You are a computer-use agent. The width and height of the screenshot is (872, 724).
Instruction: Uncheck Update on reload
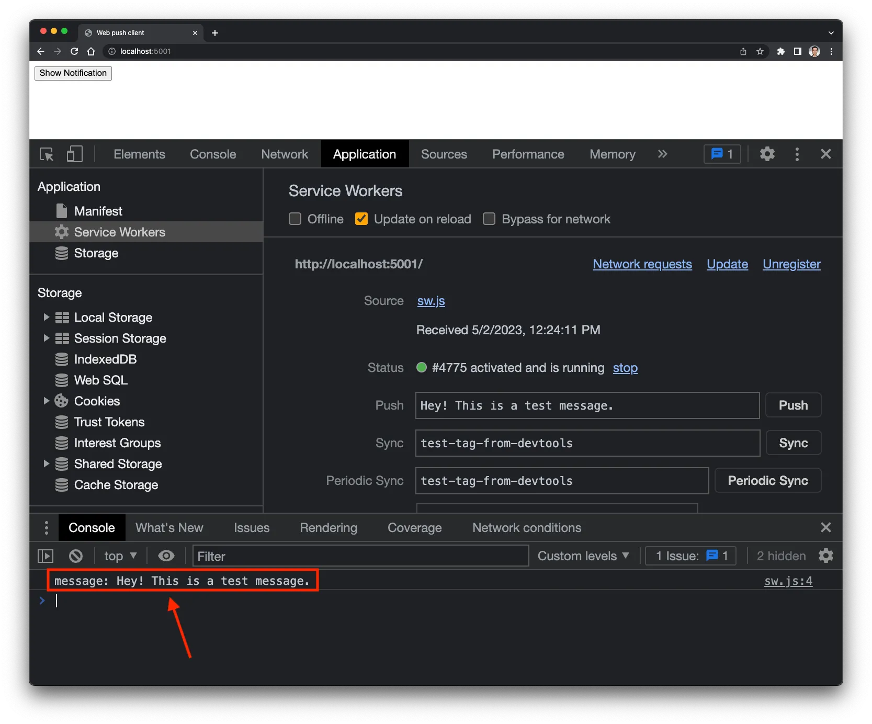tap(361, 219)
